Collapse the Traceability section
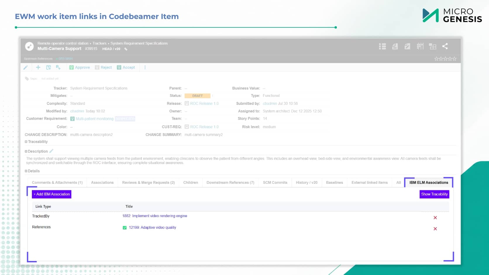 [x=26, y=142]
